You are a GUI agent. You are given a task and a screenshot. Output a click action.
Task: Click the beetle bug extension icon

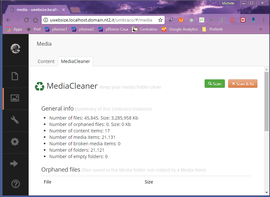(171, 20)
